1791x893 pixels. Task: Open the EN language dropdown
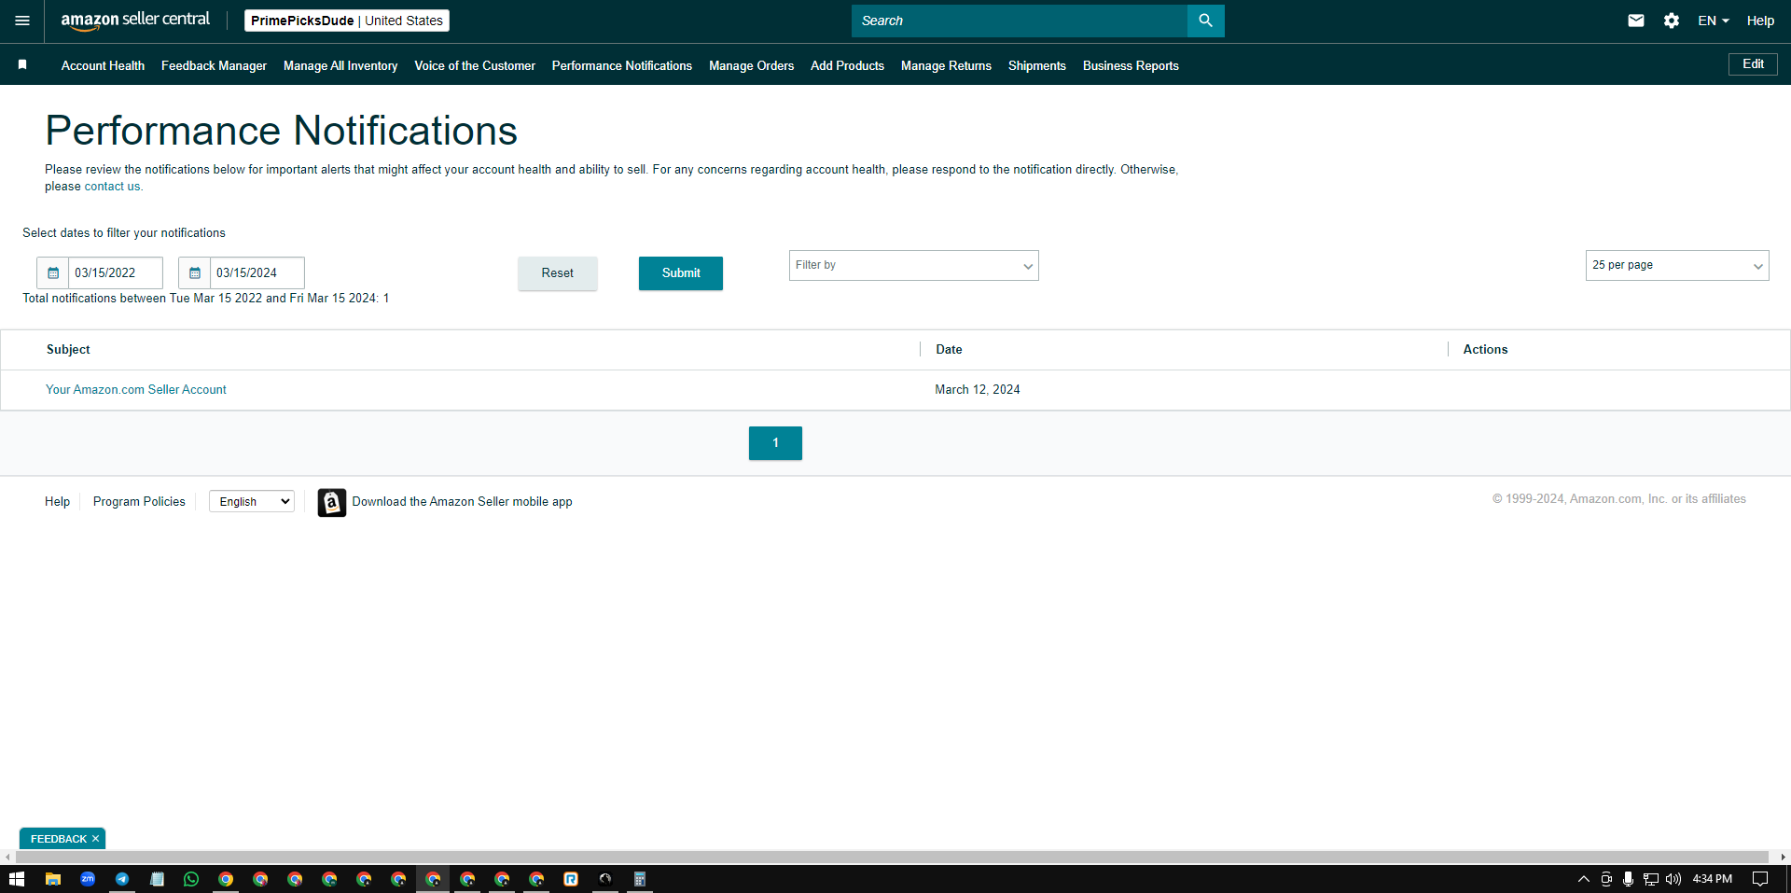(x=1714, y=21)
